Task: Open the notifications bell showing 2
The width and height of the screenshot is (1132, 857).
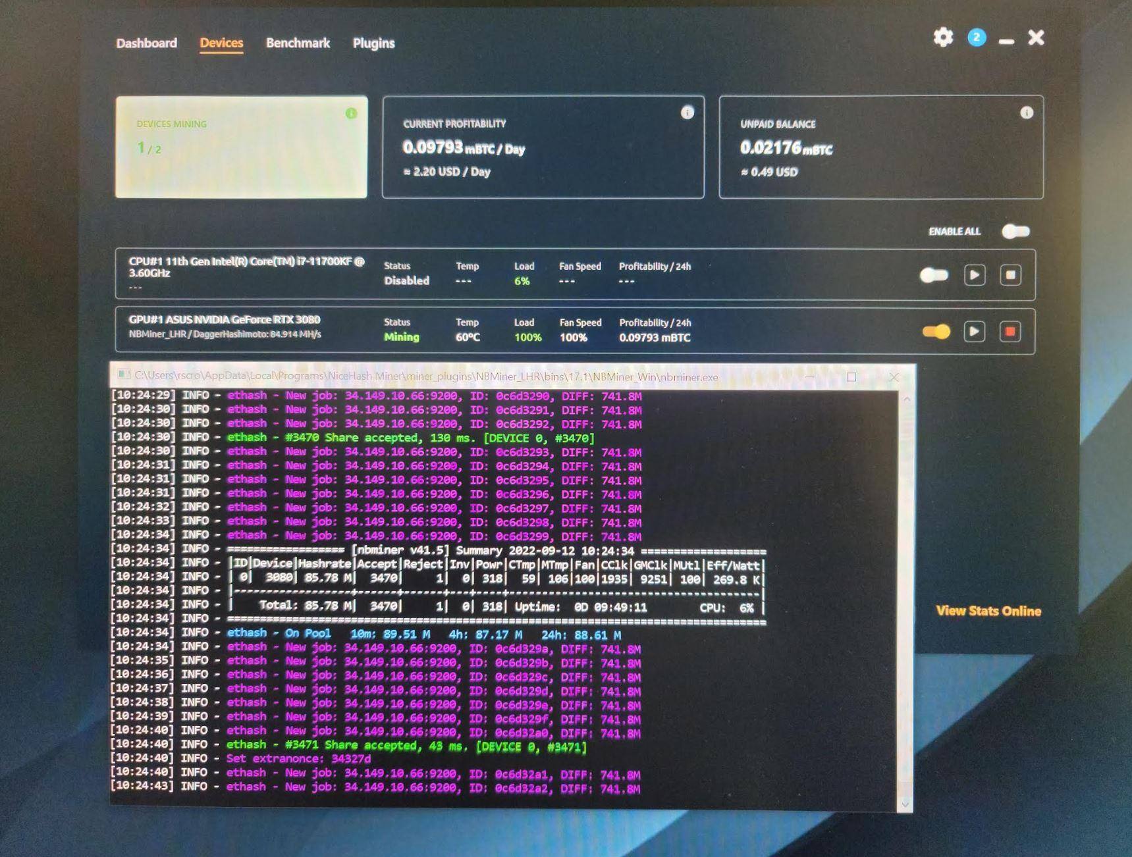Action: 976,38
